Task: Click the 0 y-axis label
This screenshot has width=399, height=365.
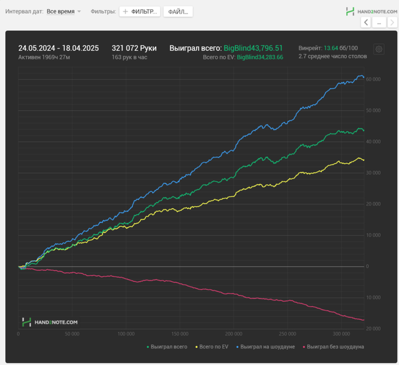Action: point(368,266)
